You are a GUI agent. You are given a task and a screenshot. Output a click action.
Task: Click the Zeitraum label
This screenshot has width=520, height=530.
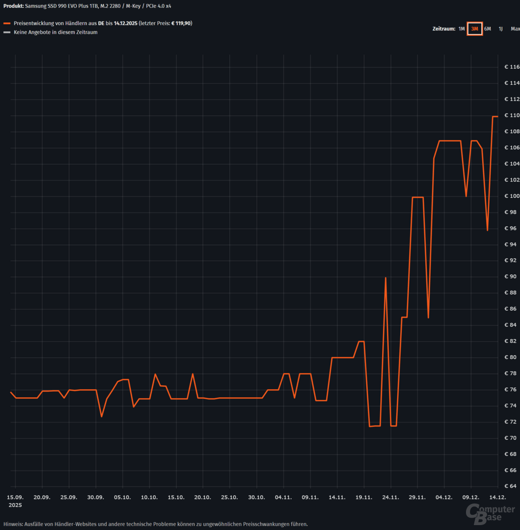click(443, 29)
